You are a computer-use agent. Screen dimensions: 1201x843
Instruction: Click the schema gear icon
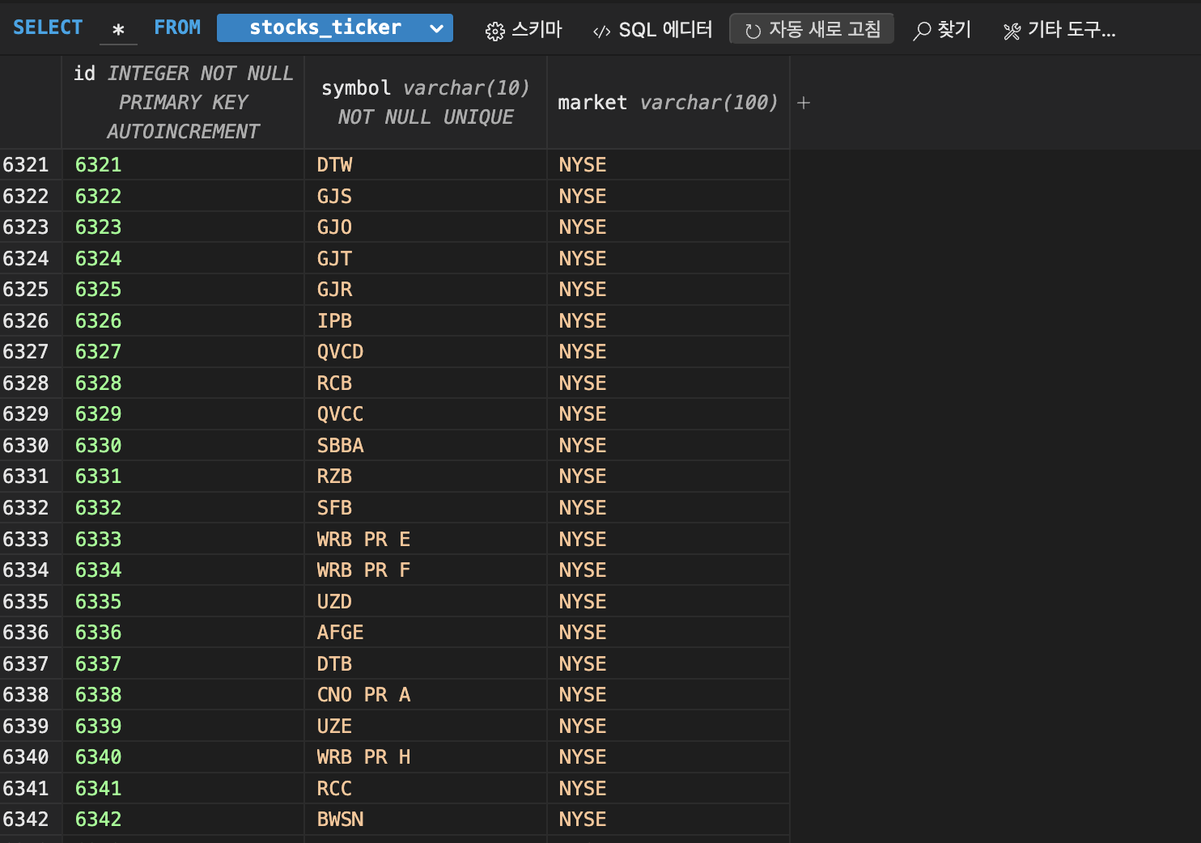tap(494, 31)
